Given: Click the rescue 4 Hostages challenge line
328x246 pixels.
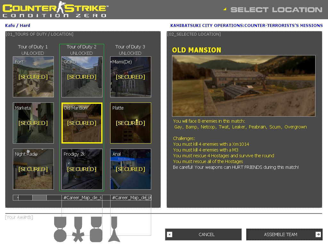Looking at the screenshot, I should point(224,156).
